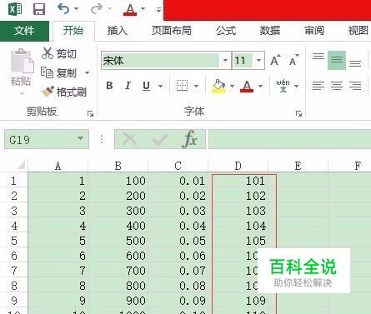Click the font size 11 box

(243, 60)
